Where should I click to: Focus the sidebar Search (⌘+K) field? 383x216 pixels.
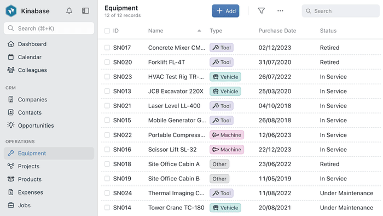(x=49, y=29)
